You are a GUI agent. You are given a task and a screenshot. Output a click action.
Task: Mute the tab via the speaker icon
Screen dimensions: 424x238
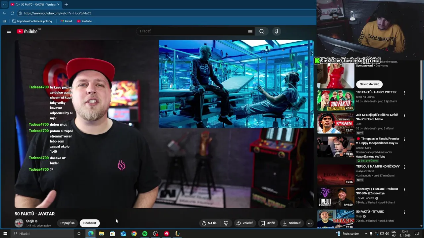(17, 4)
